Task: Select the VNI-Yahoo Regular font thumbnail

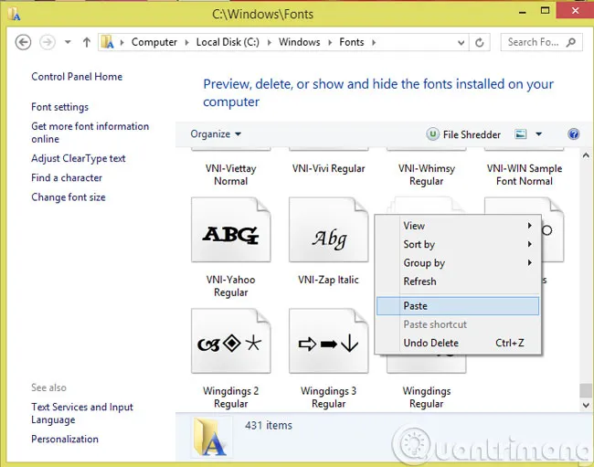Action: (x=230, y=235)
